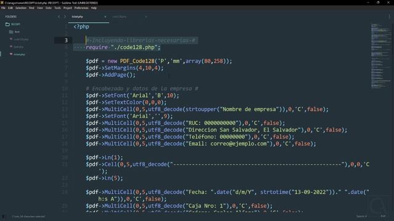Open the File menu
The width and height of the screenshot is (394, 221).
(3, 8)
